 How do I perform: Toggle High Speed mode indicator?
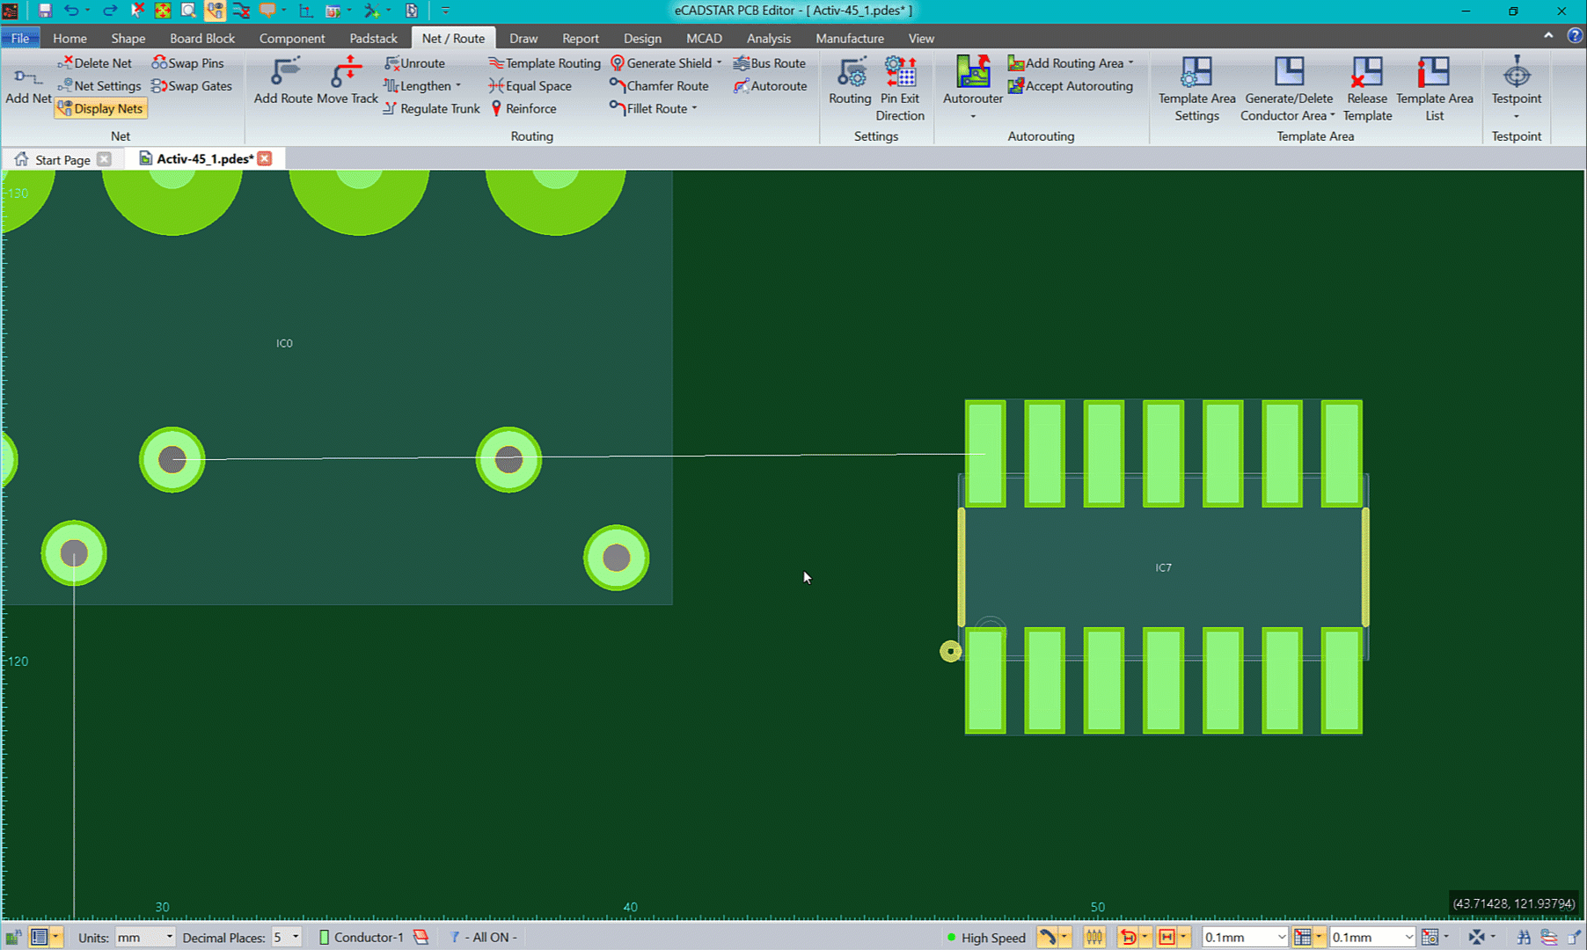(985, 938)
